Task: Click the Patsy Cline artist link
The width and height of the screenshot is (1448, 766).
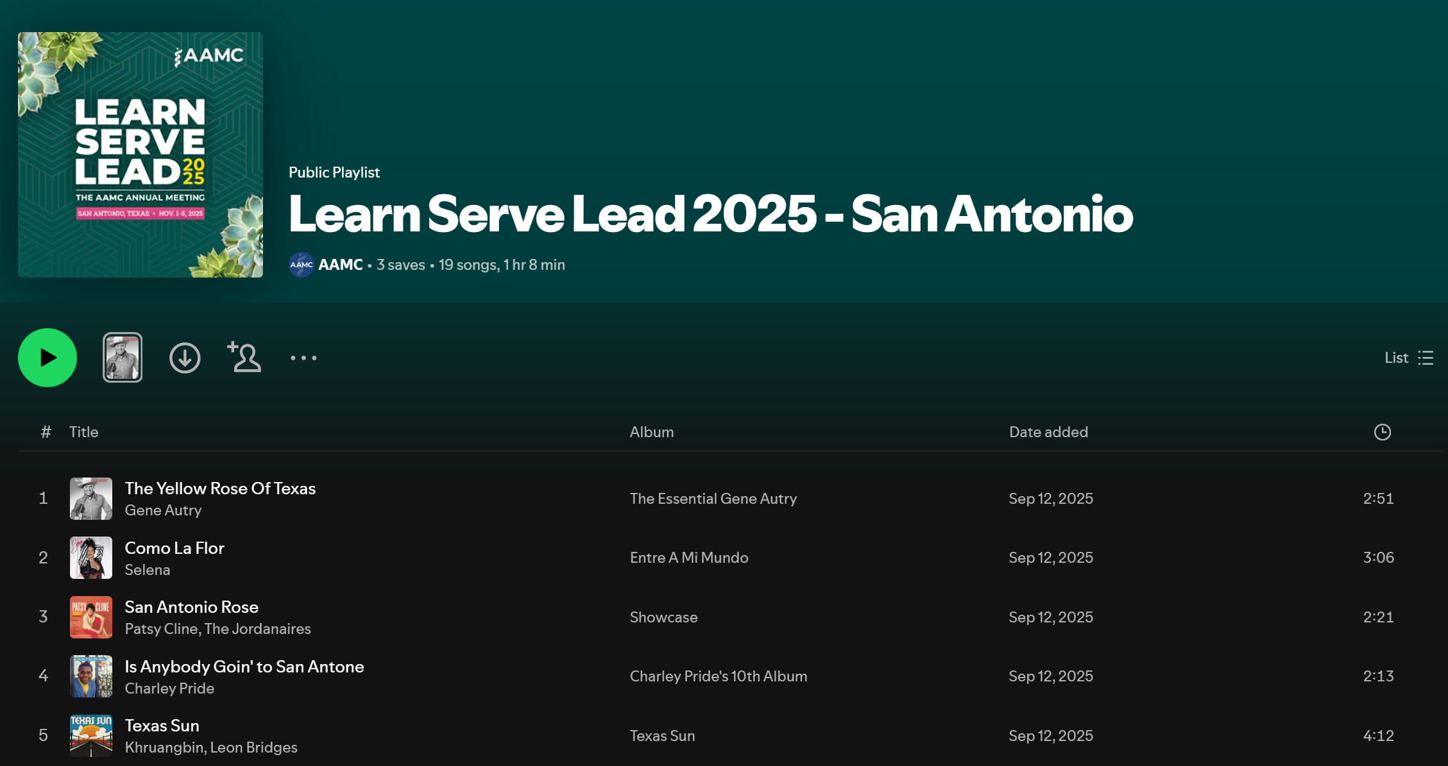Action: tap(161, 629)
